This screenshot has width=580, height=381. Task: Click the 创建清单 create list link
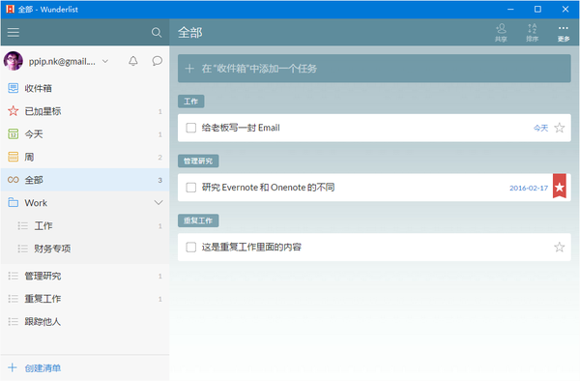click(x=43, y=368)
